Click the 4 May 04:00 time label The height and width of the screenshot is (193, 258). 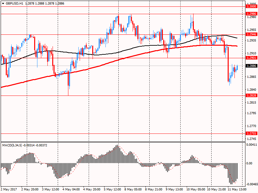tap(71, 189)
